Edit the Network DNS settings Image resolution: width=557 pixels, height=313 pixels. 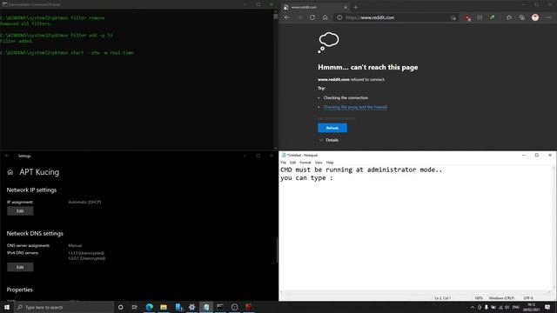[x=20, y=267]
